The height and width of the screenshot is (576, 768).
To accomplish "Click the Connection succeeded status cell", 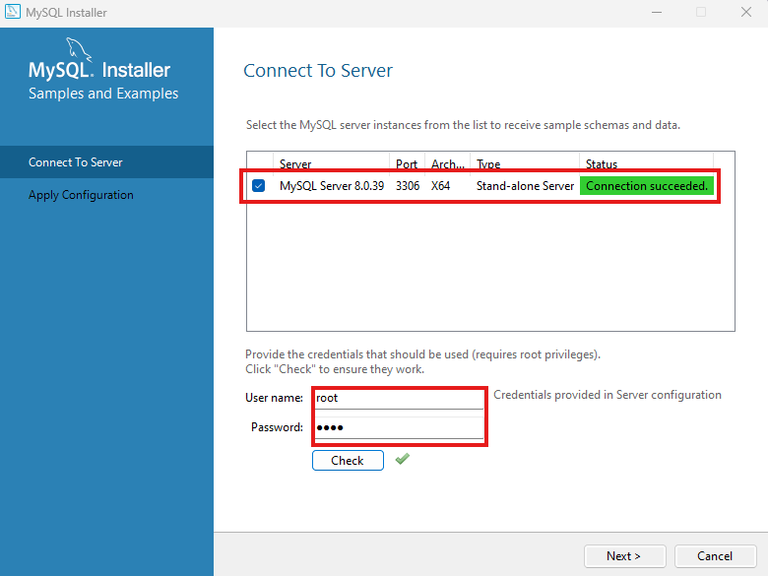I will pos(647,186).
